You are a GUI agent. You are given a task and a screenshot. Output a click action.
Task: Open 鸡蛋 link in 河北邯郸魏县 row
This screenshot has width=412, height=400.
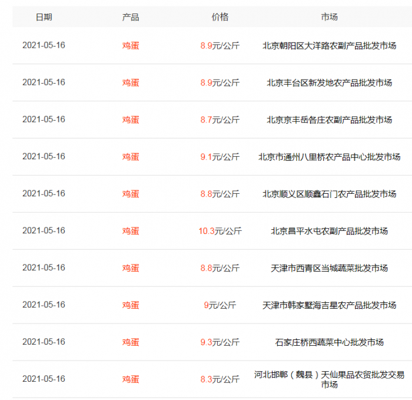pyautogui.click(x=131, y=379)
